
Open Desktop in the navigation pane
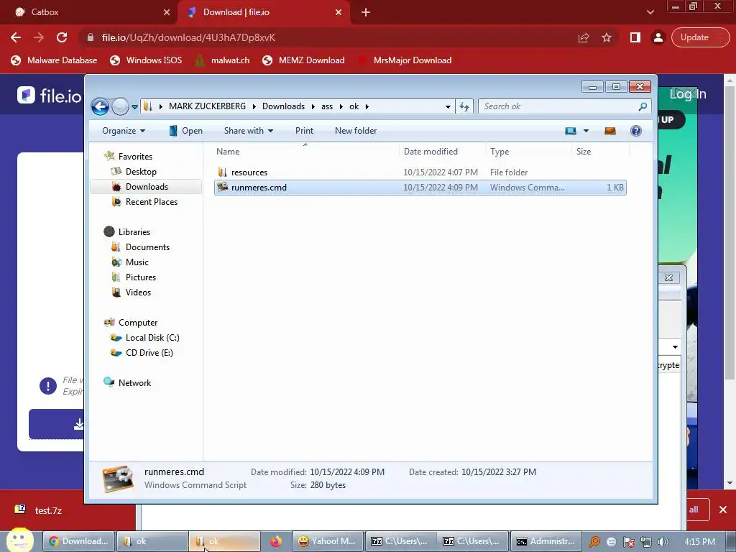point(141,172)
